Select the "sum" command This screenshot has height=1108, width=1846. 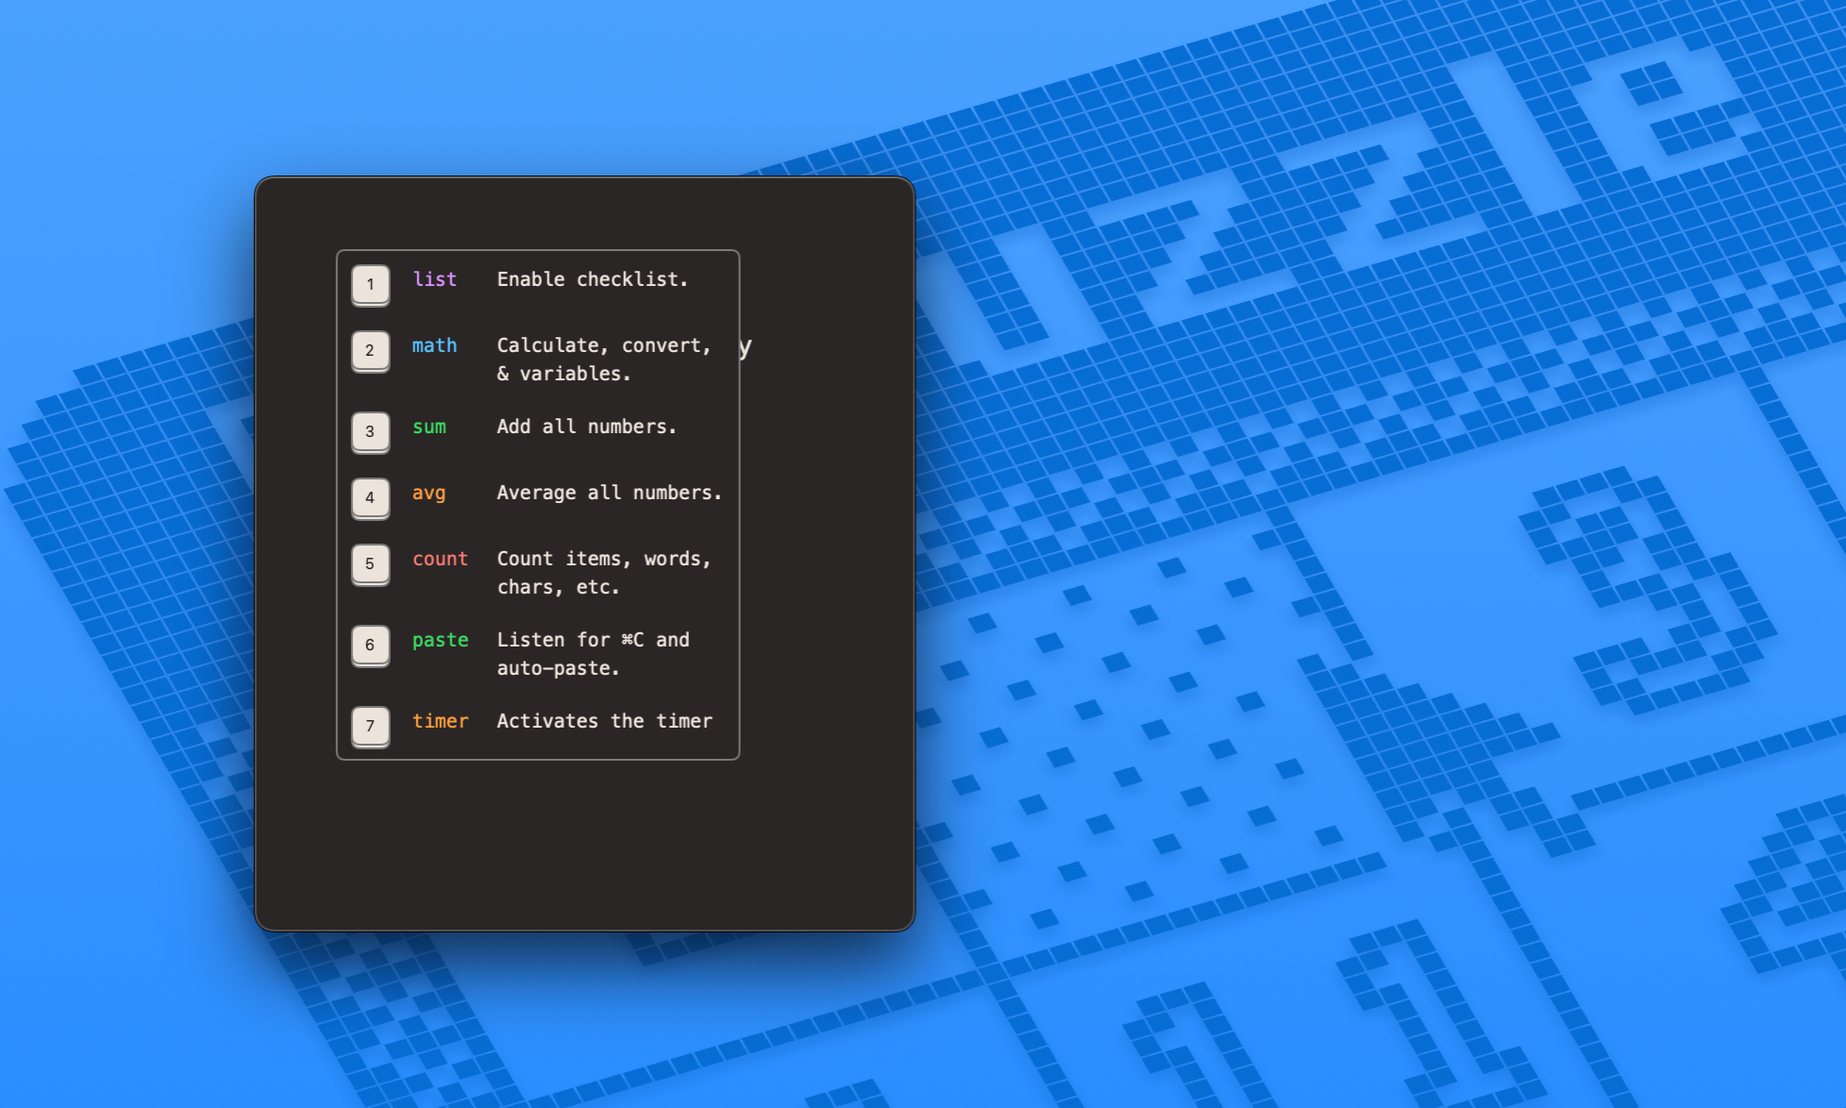click(429, 427)
